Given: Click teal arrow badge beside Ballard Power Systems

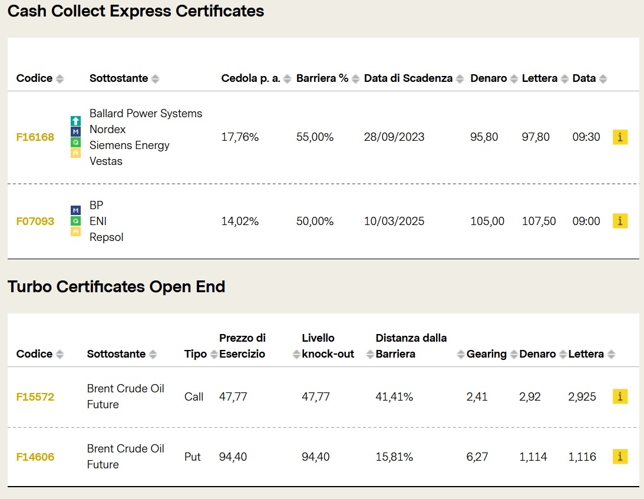Looking at the screenshot, I should coord(75,121).
